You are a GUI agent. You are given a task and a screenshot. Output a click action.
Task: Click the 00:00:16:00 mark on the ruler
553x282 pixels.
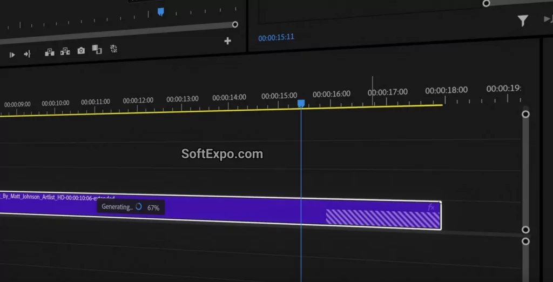pyautogui.click(x=332, y=94)
